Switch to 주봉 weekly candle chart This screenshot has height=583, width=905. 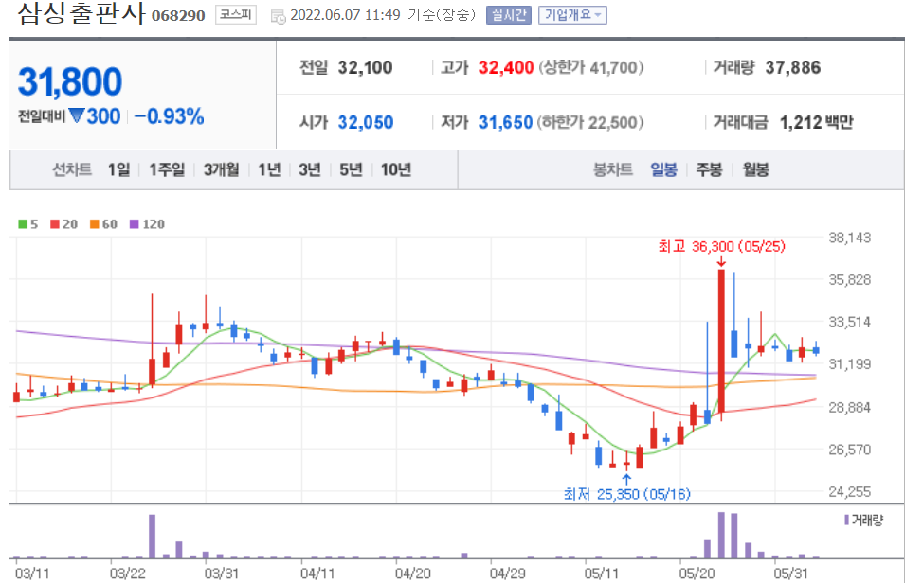tap(710, 169)
